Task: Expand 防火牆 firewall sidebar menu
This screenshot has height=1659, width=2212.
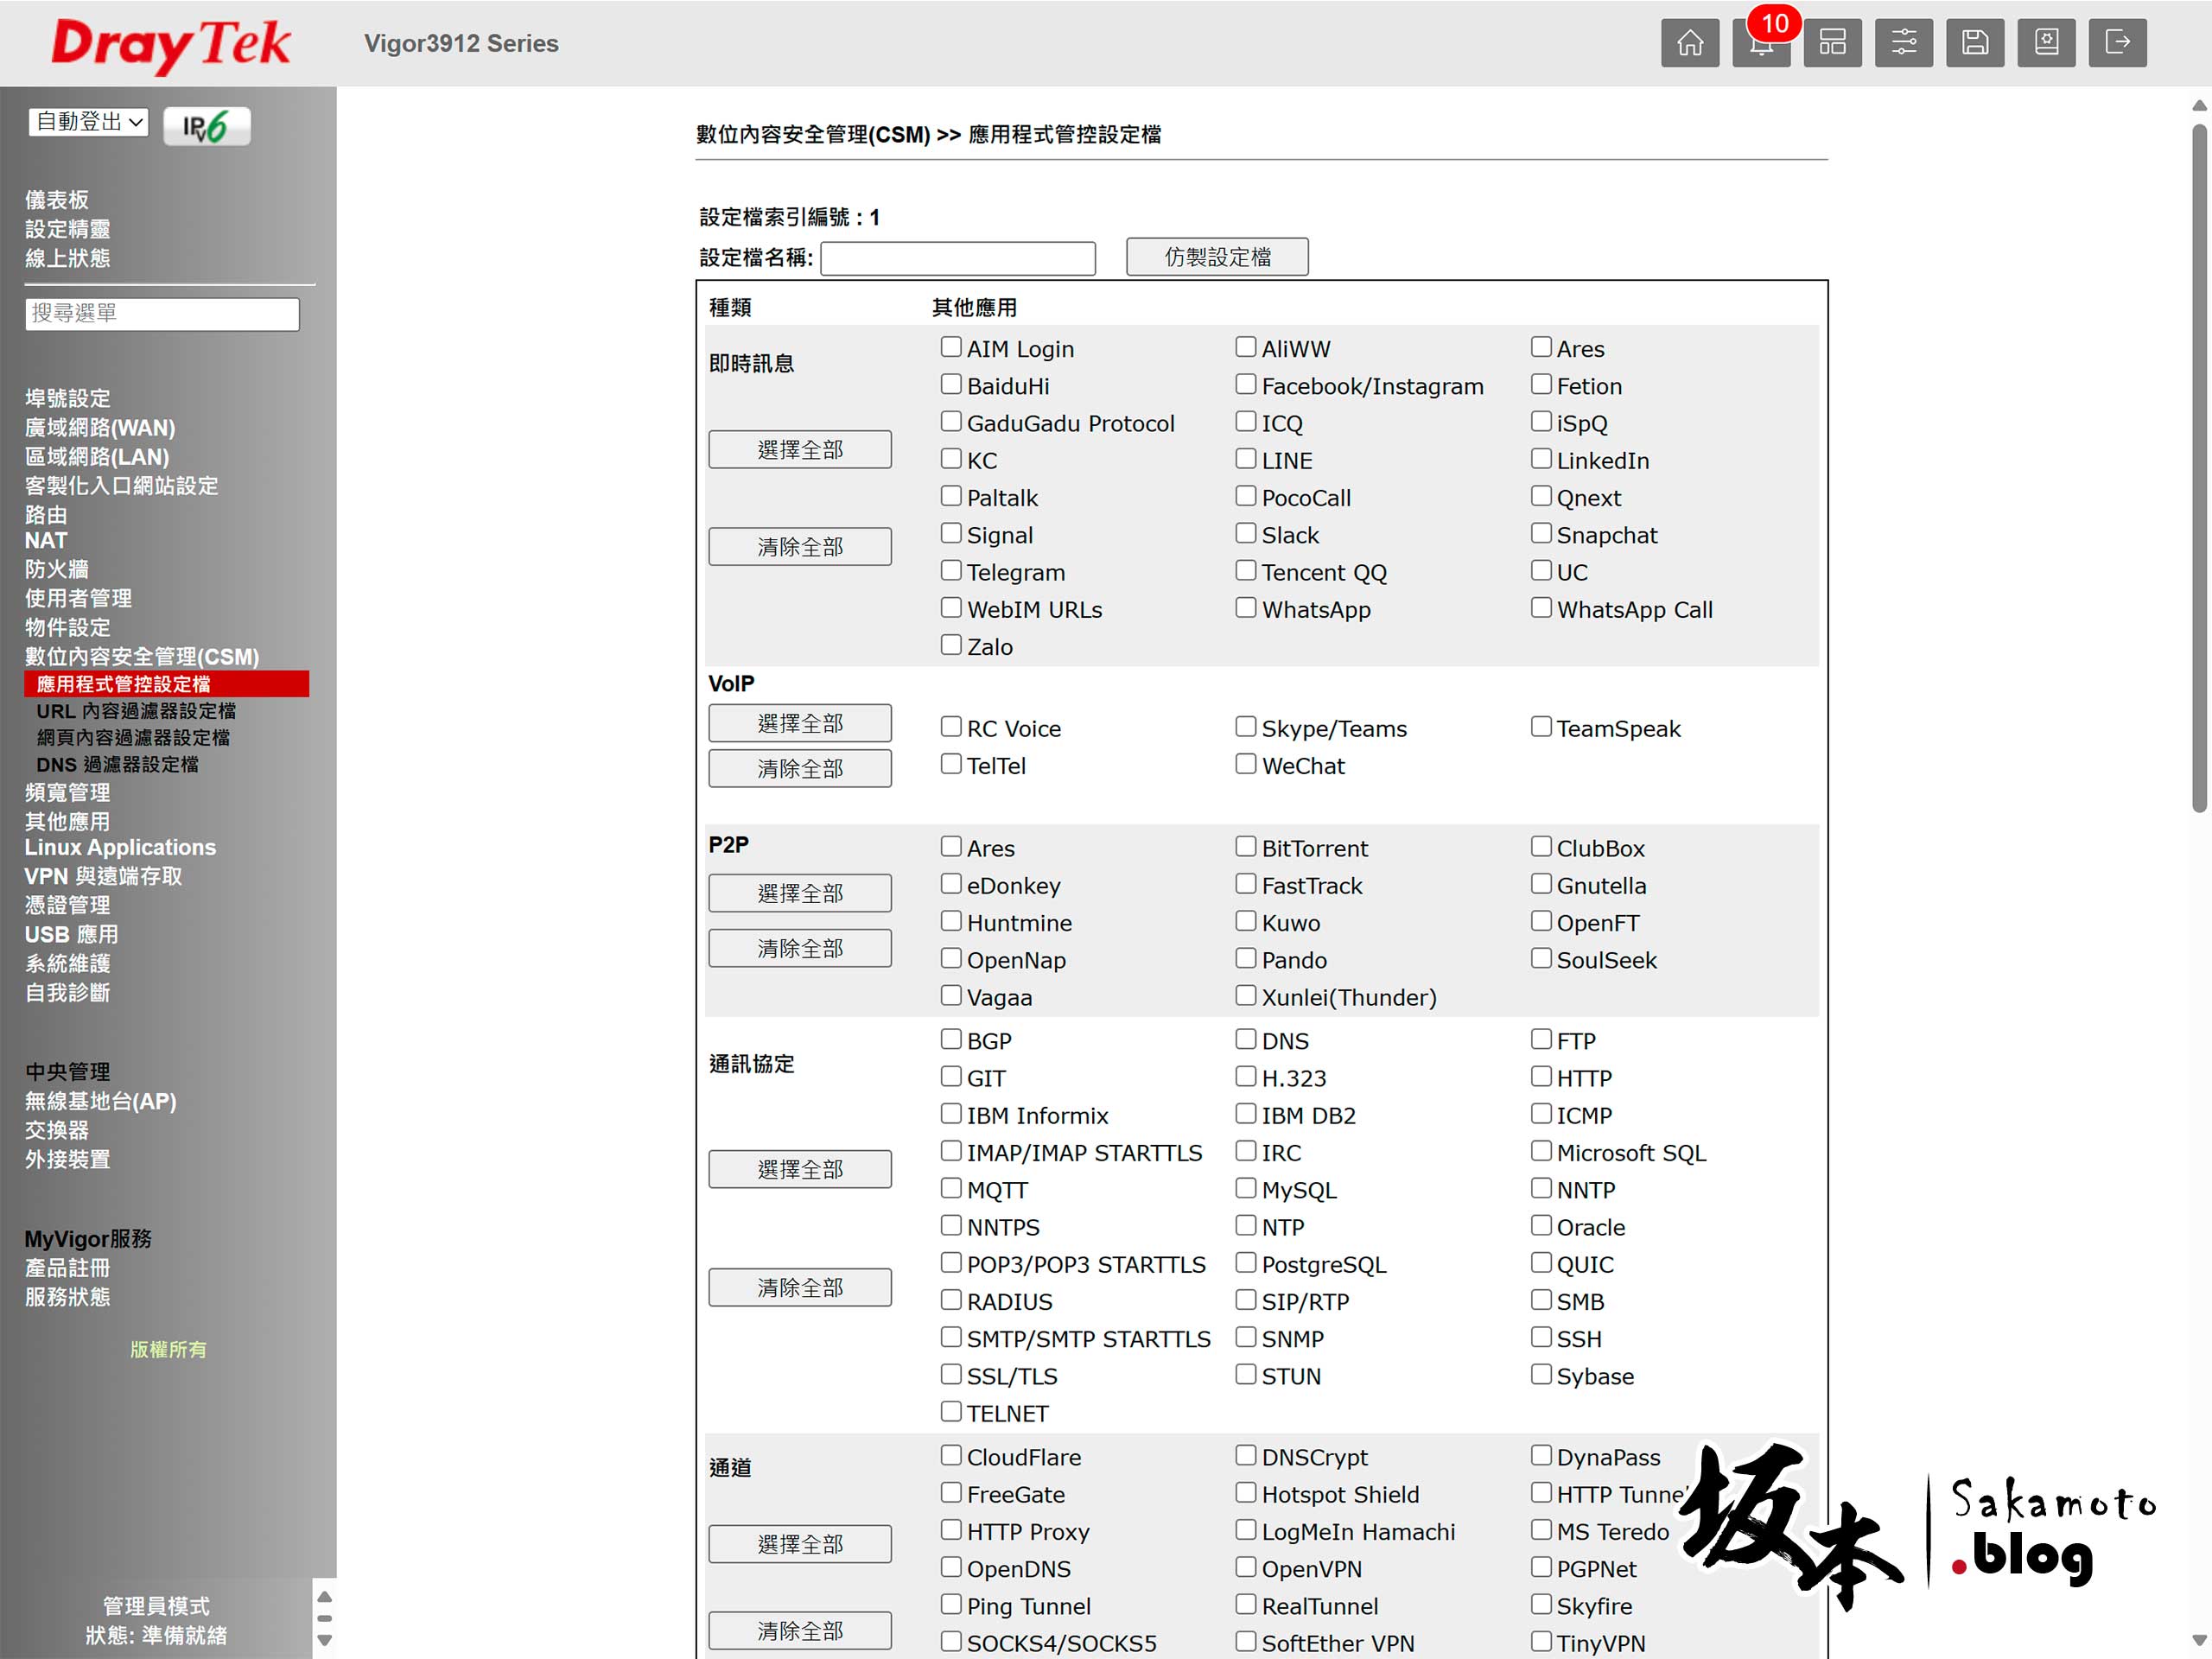Action: [x=57, y=569]
